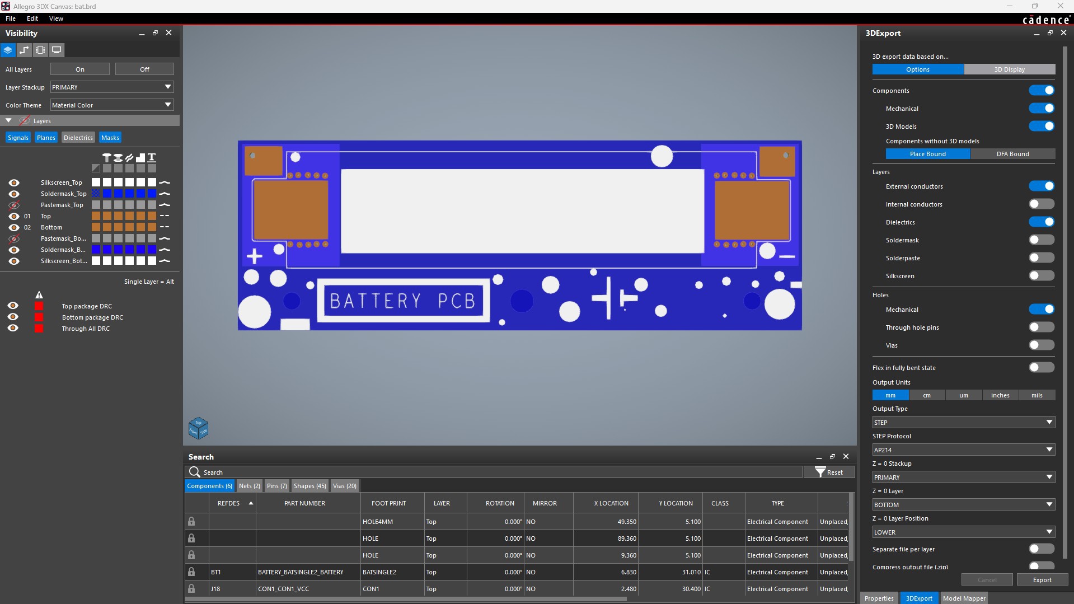The height and width of the screenshot is (604, 1074).
Task: Click into the Search input field
Action: (498, 472)
